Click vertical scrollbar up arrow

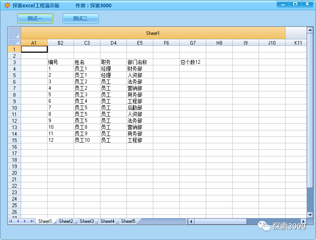[x=310, y=30]
